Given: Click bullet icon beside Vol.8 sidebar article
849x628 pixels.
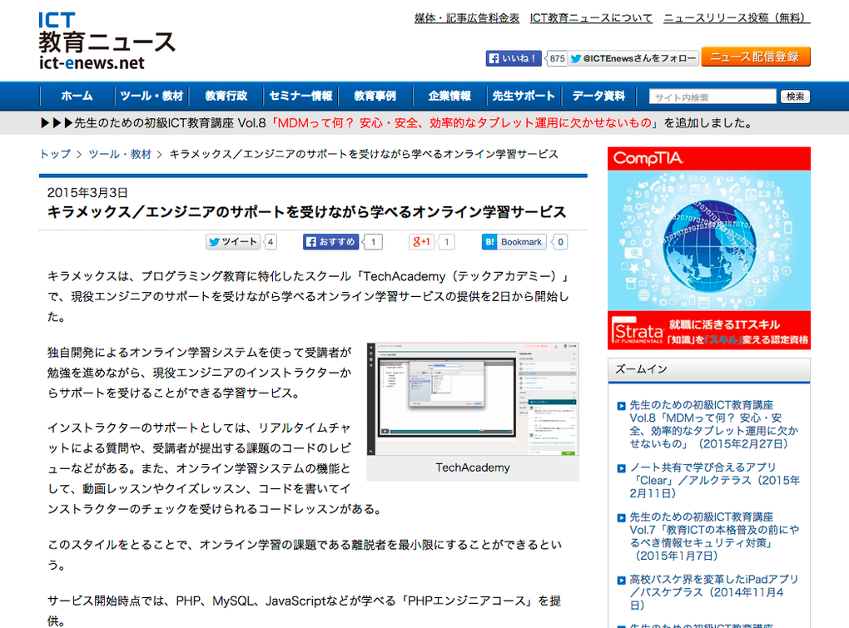Looking at the screenshot, I should (622, 406).
